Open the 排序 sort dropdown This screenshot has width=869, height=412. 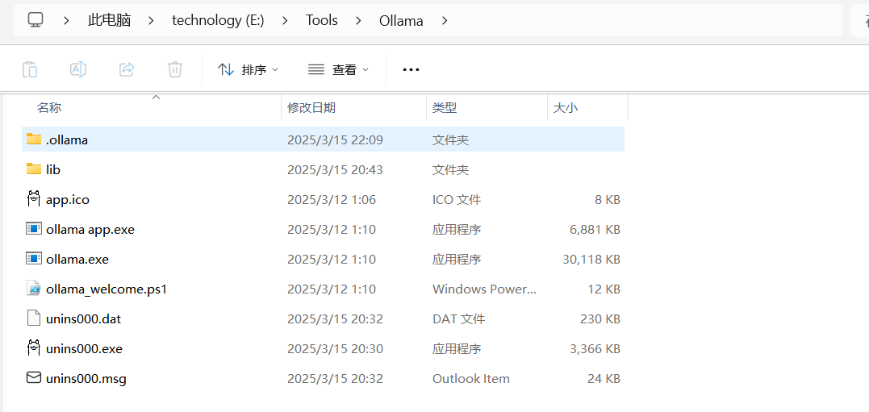coord(249,70)
